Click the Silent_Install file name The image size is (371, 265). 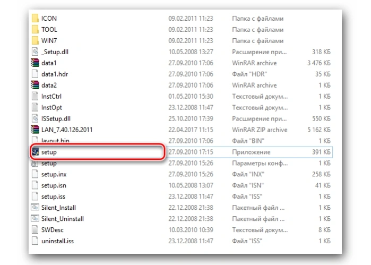(x=59, y=208)
